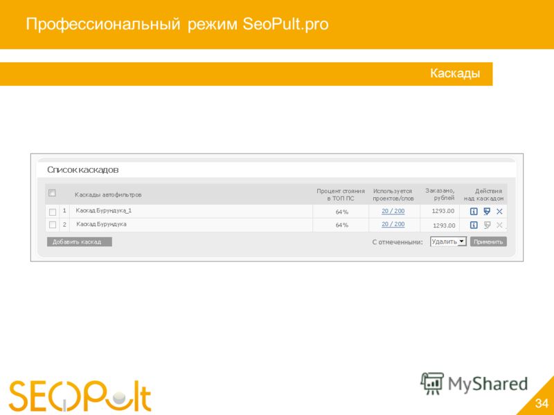Click greyed X icon in row 2

[x=499, y=225]
